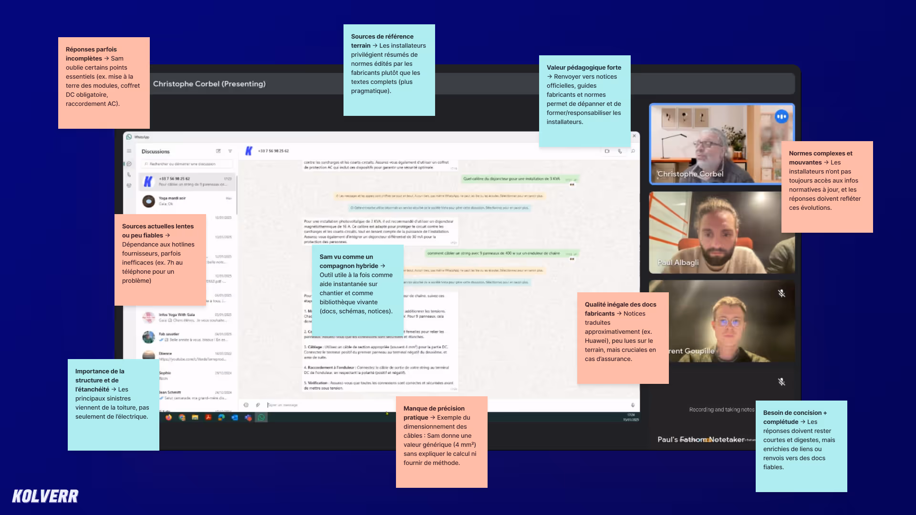
Task: Search within the conversation using the magnifier
Action: (633, 151)
